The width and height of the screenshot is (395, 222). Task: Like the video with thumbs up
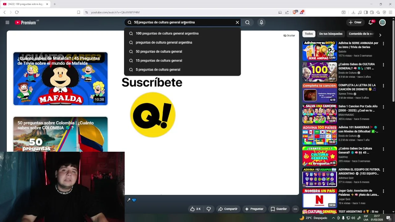click(195, 209)
